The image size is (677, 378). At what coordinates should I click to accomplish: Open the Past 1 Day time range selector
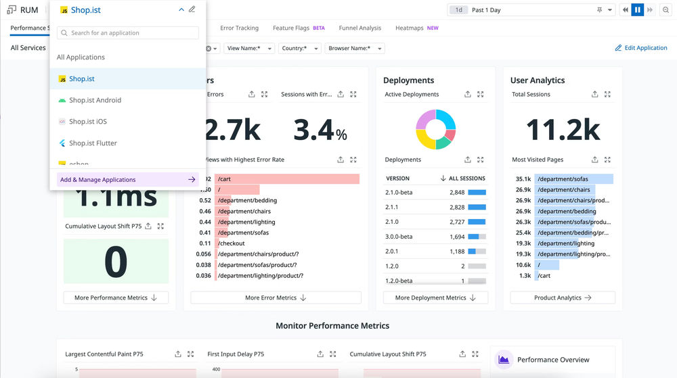pos(531,10)
